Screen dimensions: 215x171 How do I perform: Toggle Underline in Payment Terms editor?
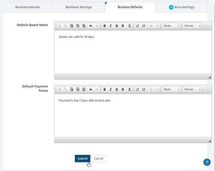[x=117, y=90]
